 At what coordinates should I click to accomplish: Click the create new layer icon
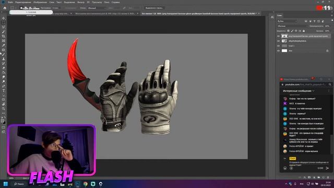pos(324,178)
